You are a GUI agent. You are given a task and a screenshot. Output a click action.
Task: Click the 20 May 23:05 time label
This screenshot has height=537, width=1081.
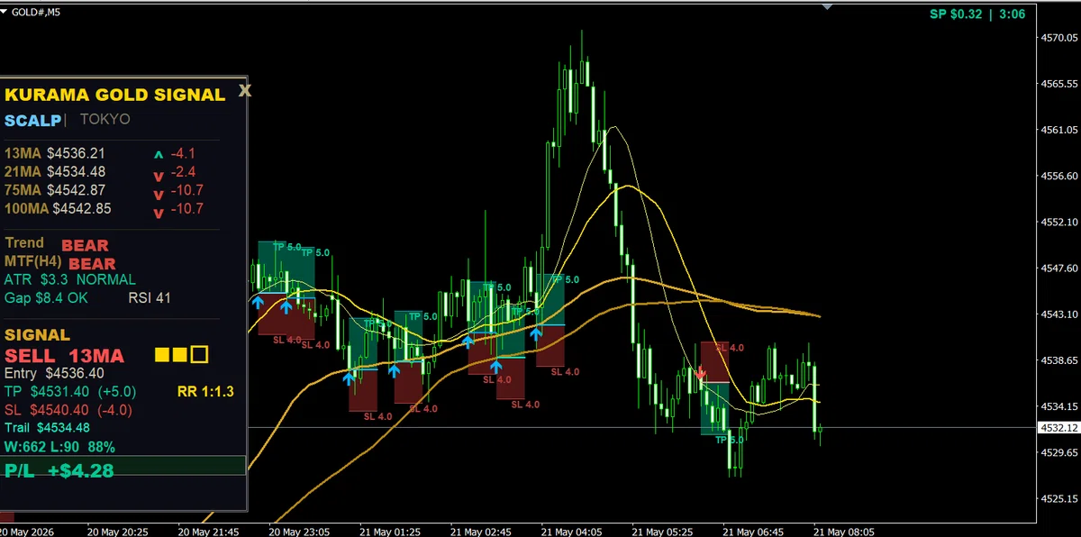tap(299, 531)
